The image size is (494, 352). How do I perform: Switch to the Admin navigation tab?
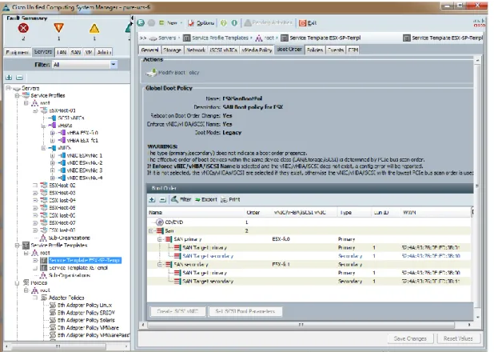[x=104, y=52]
